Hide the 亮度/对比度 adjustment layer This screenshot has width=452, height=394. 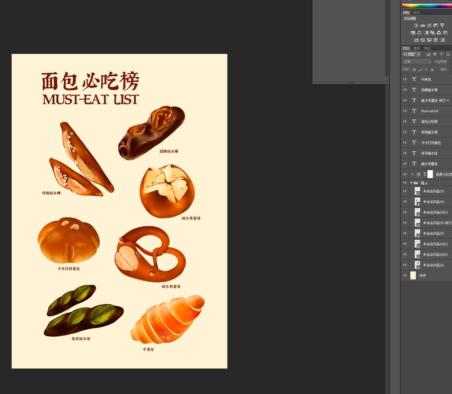point(405,174)
